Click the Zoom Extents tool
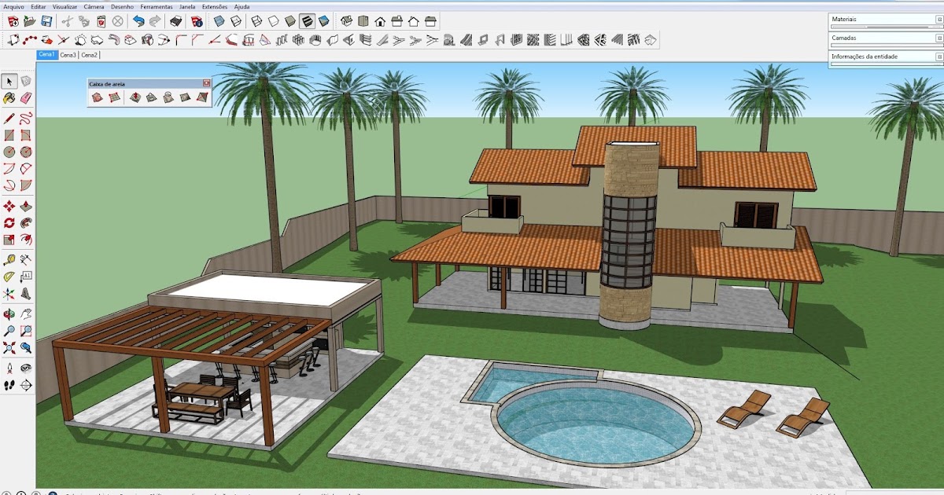The image size is (944, 495). coord(9,347)
